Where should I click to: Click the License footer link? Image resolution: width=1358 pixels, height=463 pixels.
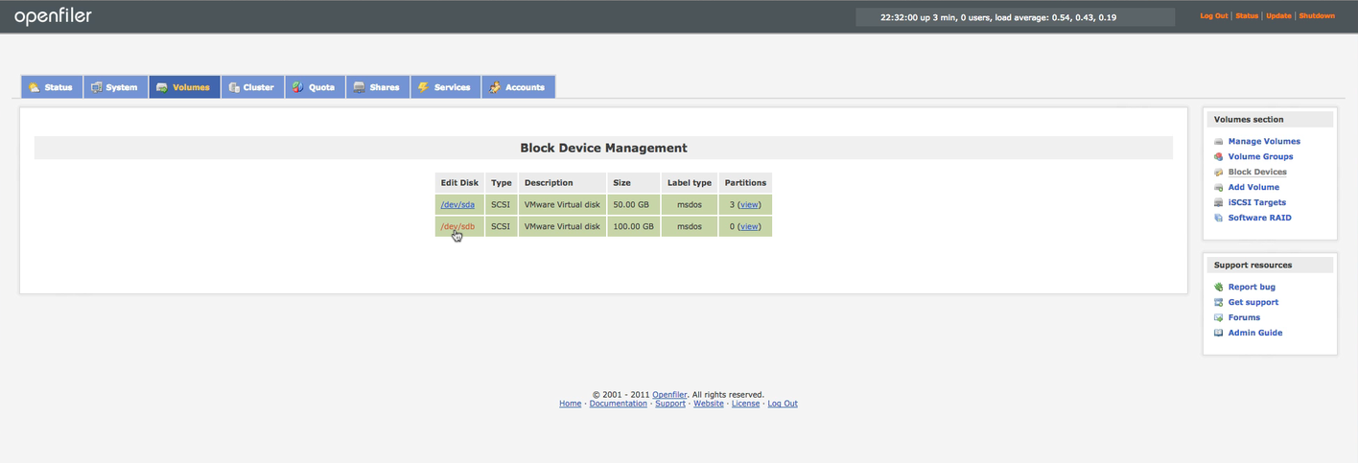point(745,404)
